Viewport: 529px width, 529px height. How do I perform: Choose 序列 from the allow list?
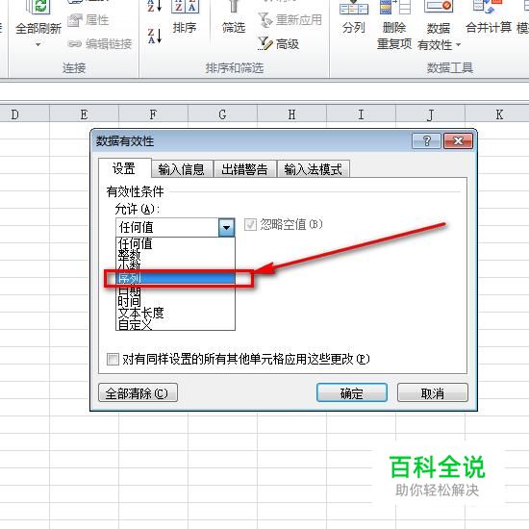click(175, 278)
